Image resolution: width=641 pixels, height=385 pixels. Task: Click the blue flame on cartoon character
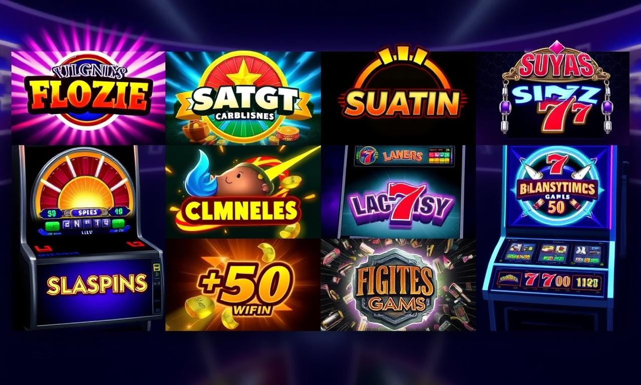(204, 174)
